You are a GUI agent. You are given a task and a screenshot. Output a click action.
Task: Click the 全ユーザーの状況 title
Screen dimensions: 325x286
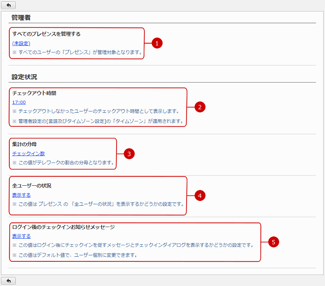pos(32,186)
